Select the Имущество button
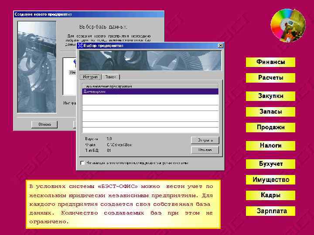Viewport: 314px width, 235px height. point(270,179)
